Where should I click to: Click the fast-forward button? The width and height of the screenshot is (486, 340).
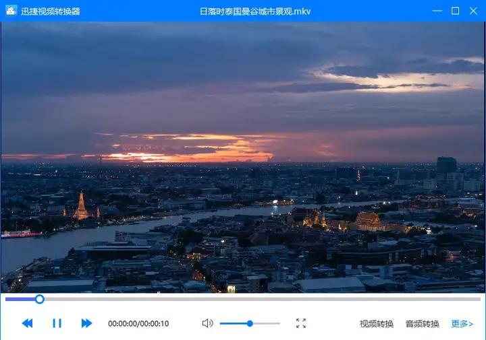point(86,323)
